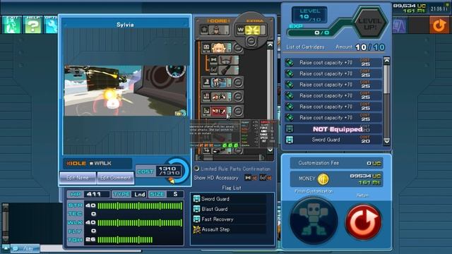The image size is (452, 254).
Task: Click the HP 411 value
Action: coord(97,194)
